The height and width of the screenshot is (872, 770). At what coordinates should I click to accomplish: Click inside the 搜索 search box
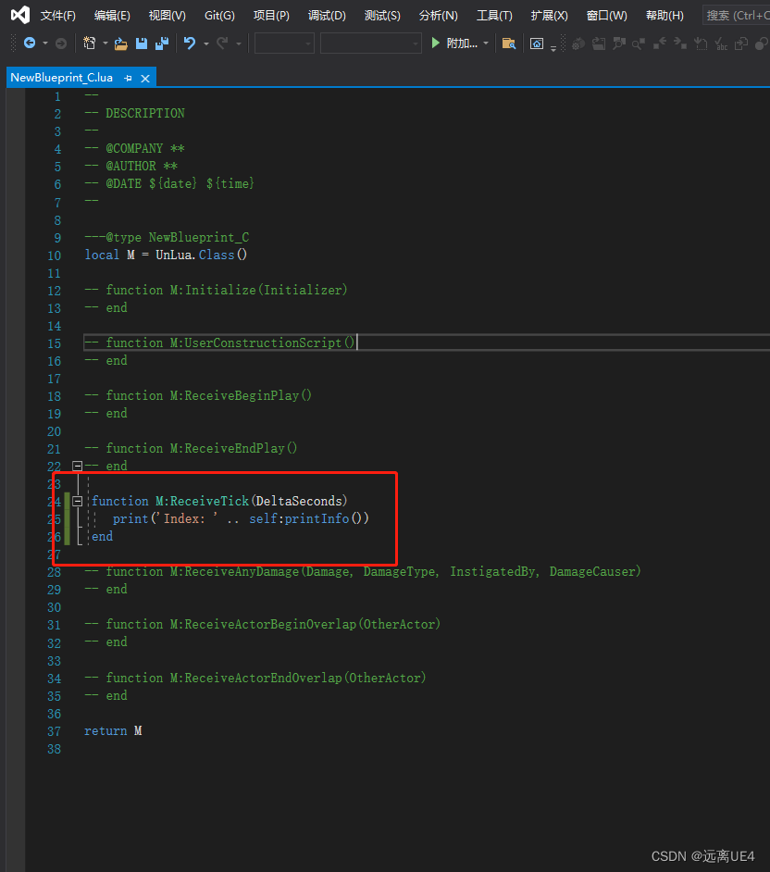tap(740, 15)
